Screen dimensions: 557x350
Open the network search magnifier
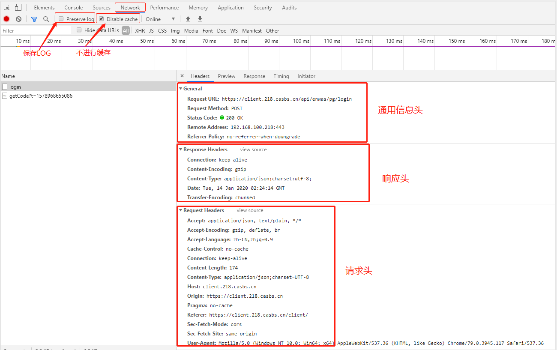[x=46, y=19]
